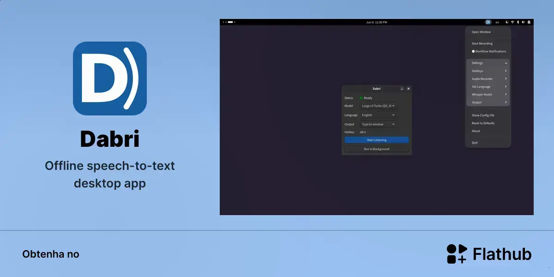The image size is (554, 277).
Task: Expand the Whisper Model submenu
Action: pyautogui.click(x=488, y=94)
